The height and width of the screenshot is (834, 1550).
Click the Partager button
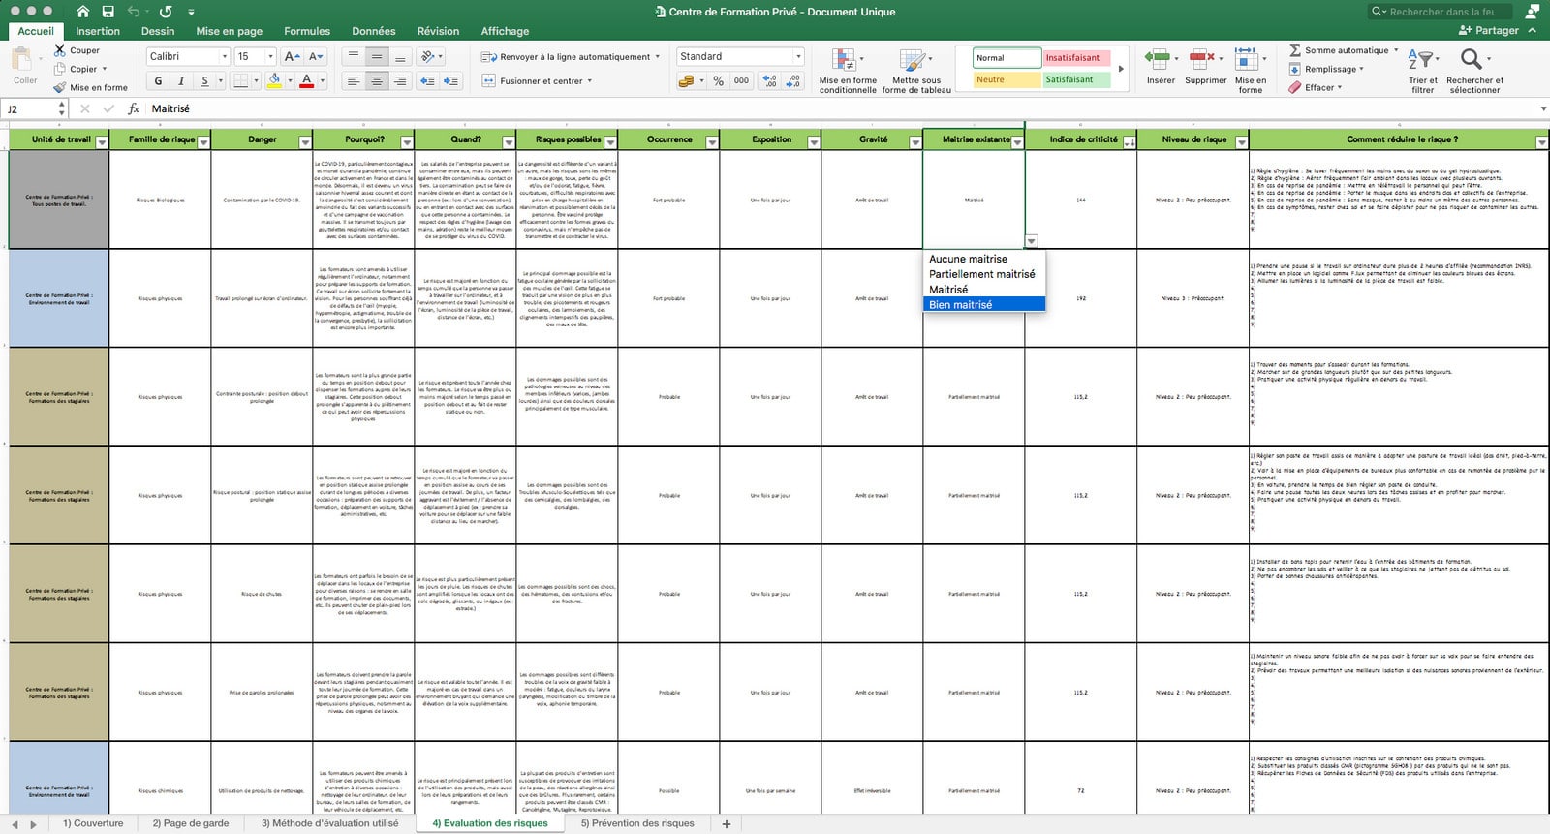coord(1489,31)
